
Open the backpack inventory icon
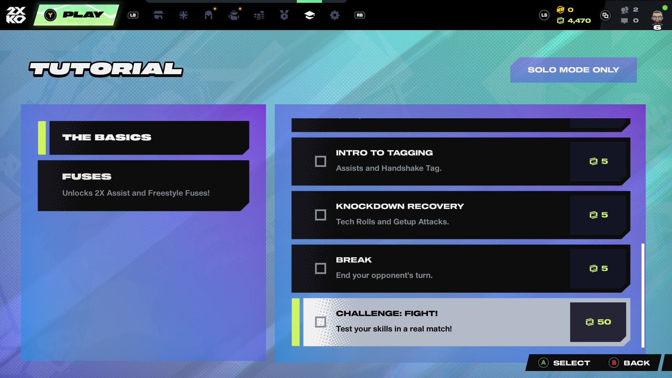click(x=234, y=15)
